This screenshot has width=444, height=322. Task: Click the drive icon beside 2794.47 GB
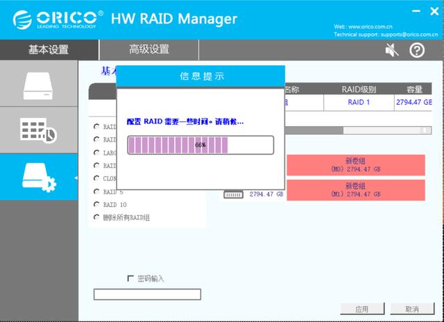coord(233,194)
